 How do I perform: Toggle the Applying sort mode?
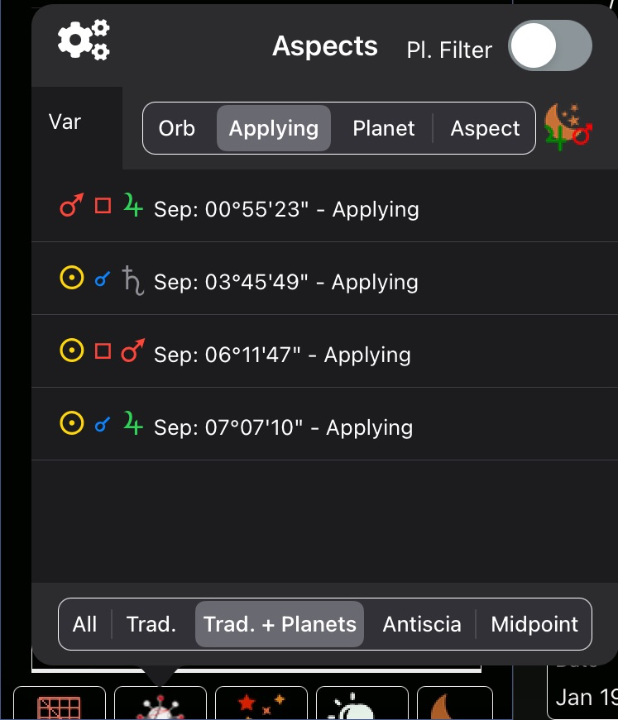(x=273, y=128)
